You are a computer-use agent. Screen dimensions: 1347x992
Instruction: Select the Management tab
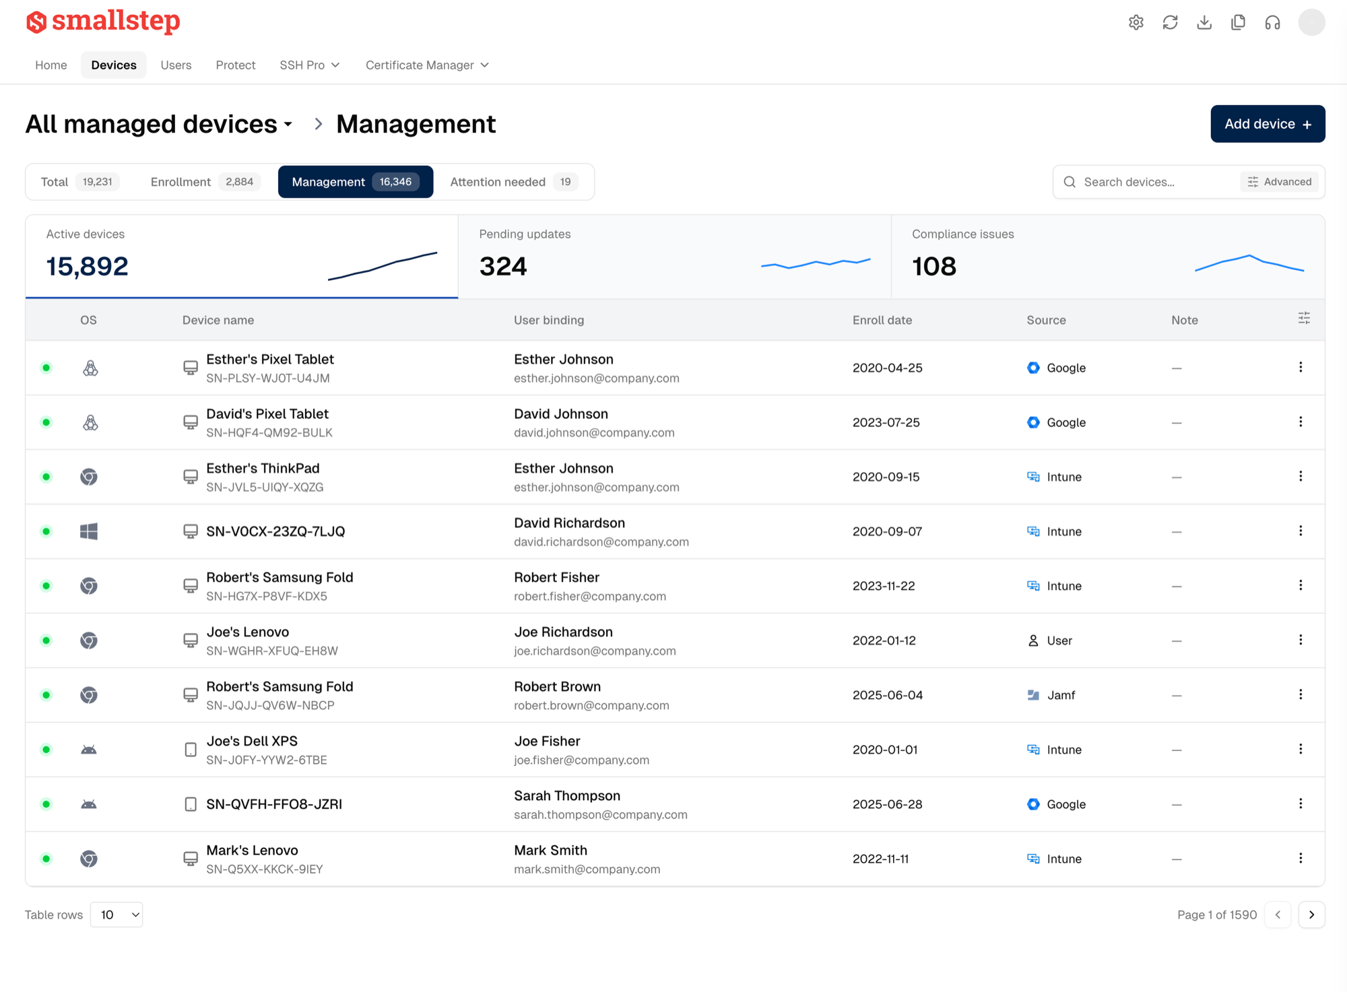(x=356, y=182)
